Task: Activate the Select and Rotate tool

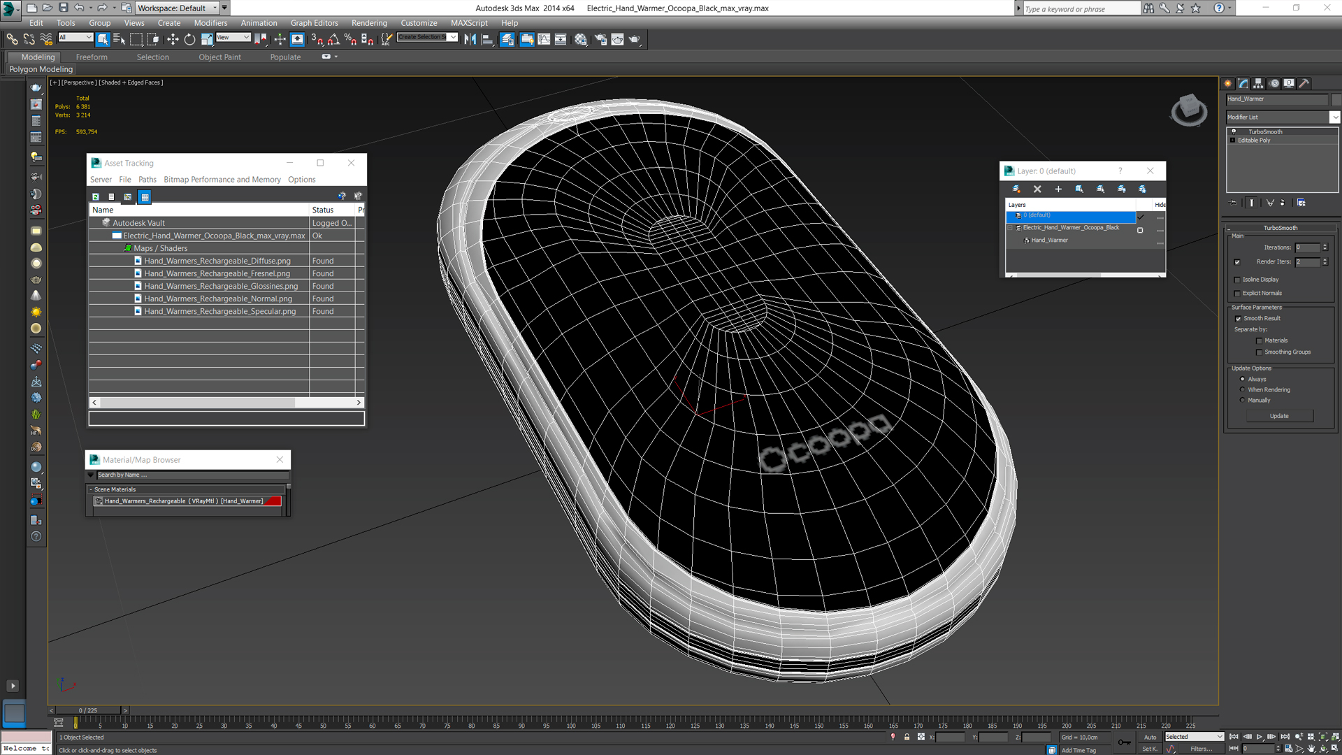Action: coord(189,39)
